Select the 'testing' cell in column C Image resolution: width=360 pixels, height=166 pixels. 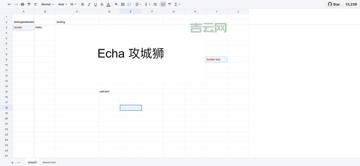pos(77,22)
